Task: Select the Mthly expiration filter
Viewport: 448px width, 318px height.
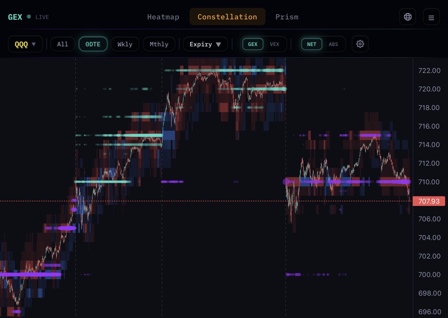Action: point(159,44)
